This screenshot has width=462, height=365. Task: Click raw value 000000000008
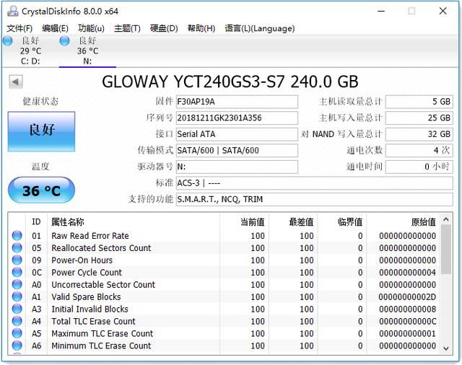[x=407, y=309]
